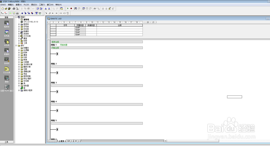The width and height of the screenshot is (270, 146).
Task: Toggle network comments display toolbar button
Action: [14, 13]
